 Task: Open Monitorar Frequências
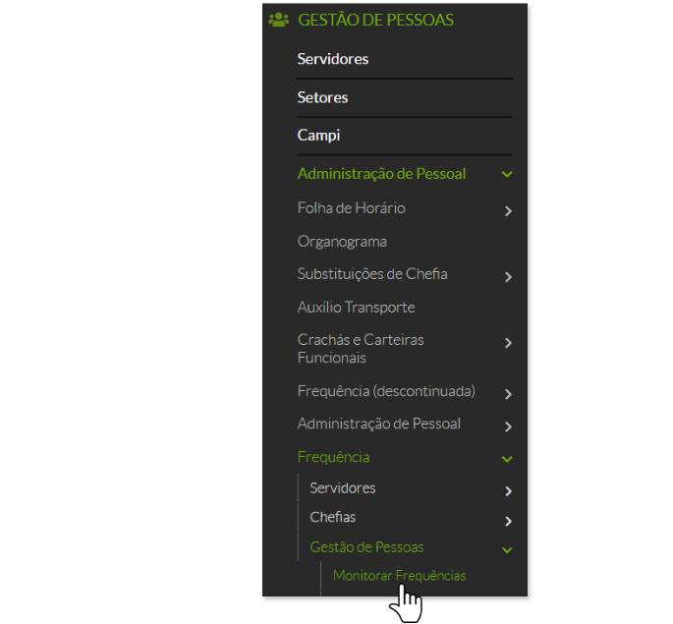pos(399,576)
